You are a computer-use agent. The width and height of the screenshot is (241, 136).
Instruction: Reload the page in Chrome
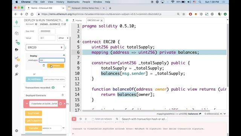(x=27, y=14)
